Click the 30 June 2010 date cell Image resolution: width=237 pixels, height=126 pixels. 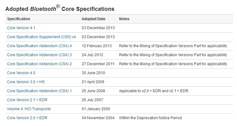(x=94, y=73)
